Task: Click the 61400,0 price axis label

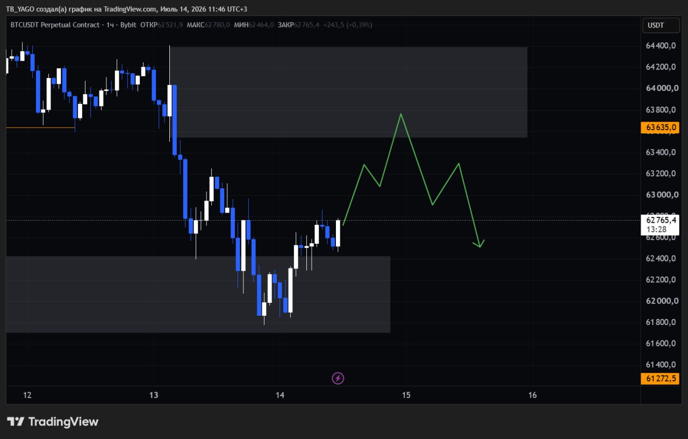Action: 661,365
